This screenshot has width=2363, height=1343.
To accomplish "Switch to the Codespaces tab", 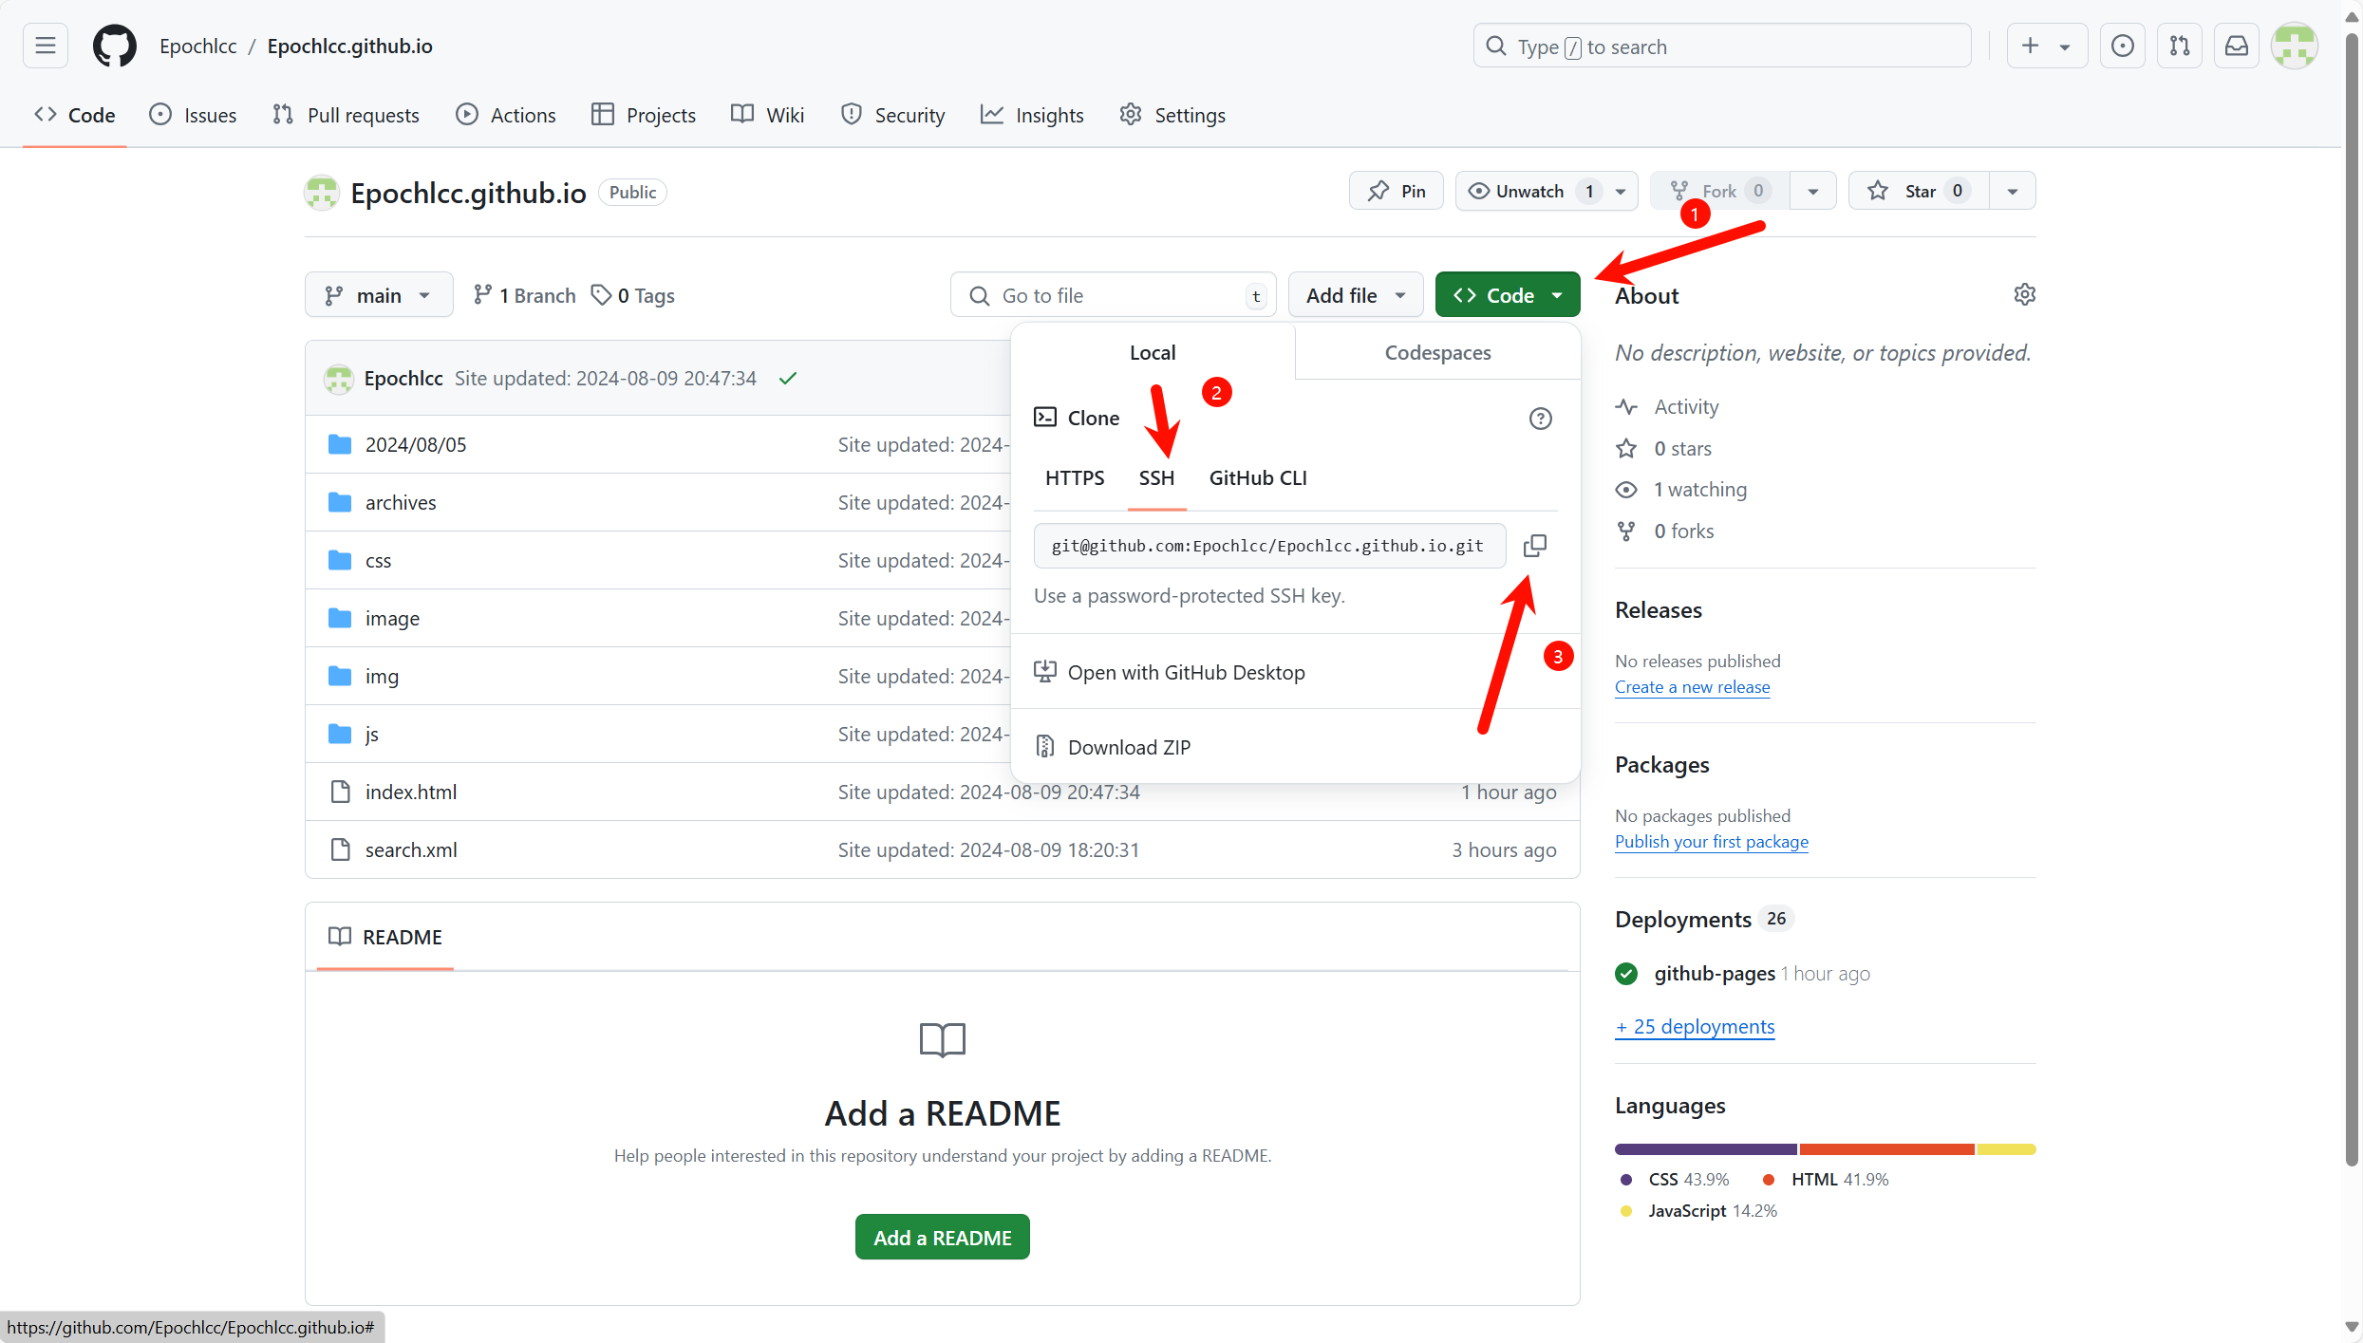I will 1437,352.
